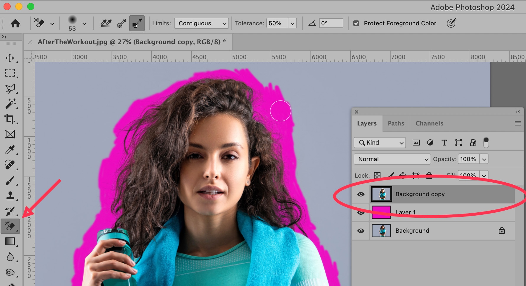The height and width of the screenshot is (286, 526).
Task: Switch to the Paths tab
Action: [x=396, y=123]
